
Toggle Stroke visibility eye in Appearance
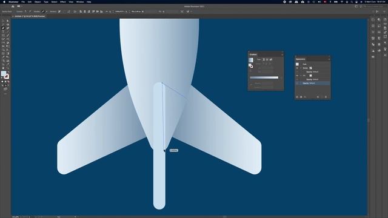297,68
